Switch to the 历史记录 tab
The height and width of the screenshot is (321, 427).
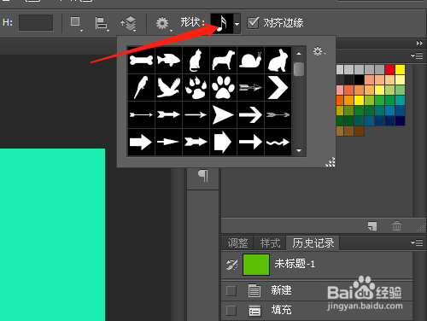pos(313,243)
